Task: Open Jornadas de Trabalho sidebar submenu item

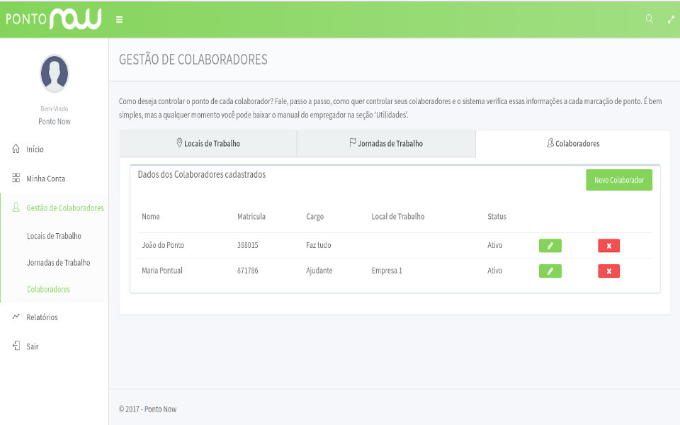Action: pyautogui.click(x=59, y=262)
